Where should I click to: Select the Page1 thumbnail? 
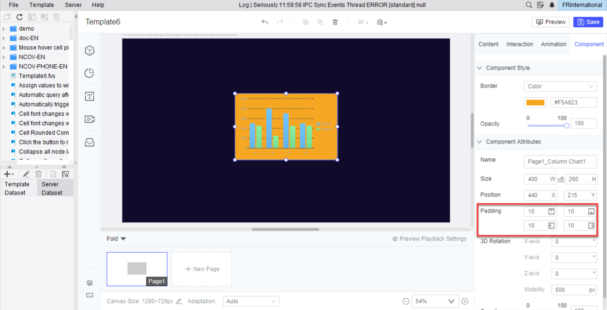137,269
